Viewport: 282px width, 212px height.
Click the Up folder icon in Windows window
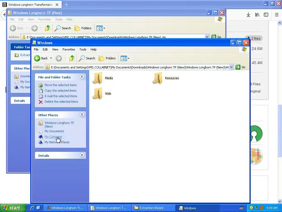[x=72, y=58]
